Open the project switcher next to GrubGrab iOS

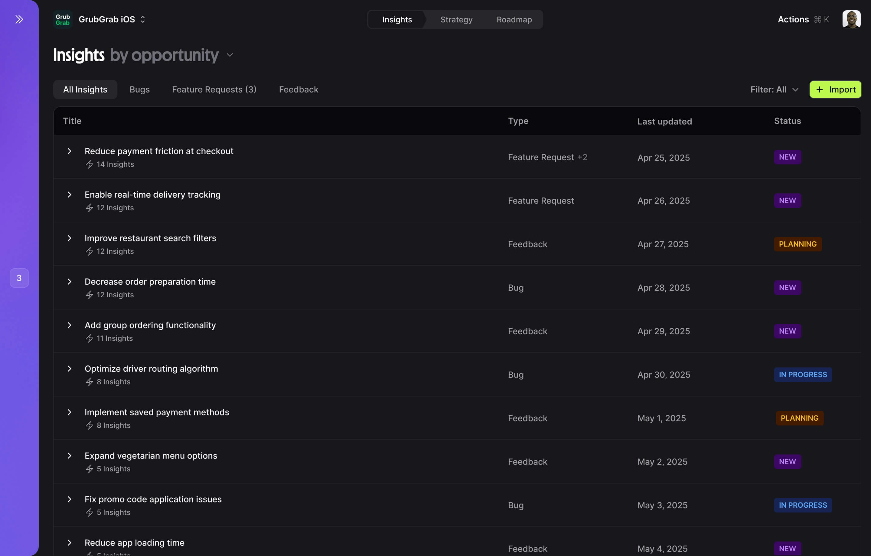[142, 19]
